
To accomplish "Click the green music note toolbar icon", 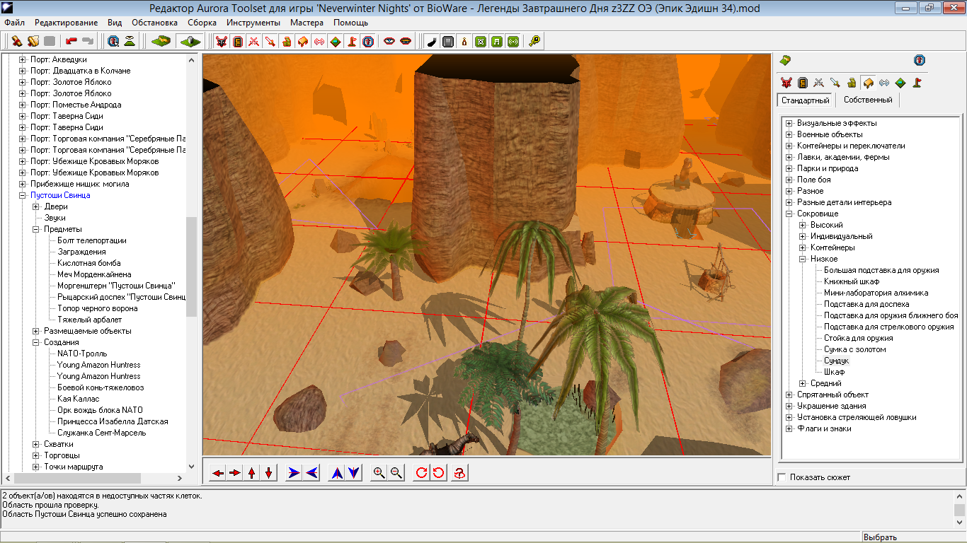I will pyautogui.click(x=497, y=42).
